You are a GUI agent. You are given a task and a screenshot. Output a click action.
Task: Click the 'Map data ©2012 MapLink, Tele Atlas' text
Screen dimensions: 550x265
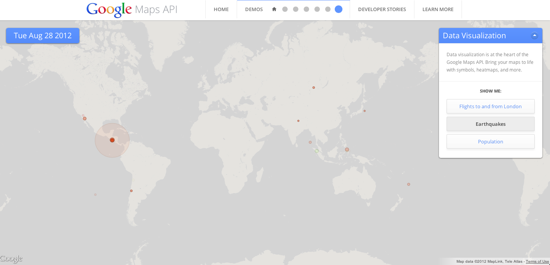pyautogui.click(x=489, y=262)
